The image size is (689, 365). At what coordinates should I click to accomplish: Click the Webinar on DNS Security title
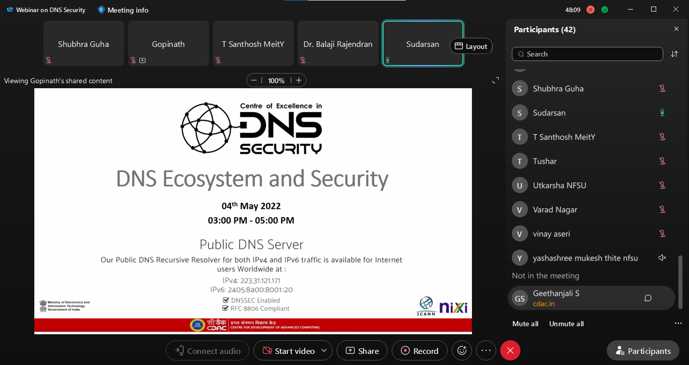pos(51,10)
